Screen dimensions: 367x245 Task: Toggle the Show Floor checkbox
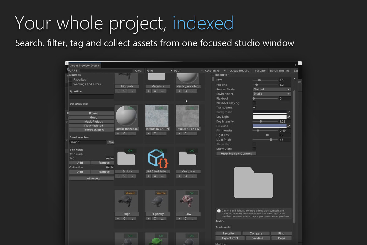click(254, 144)
